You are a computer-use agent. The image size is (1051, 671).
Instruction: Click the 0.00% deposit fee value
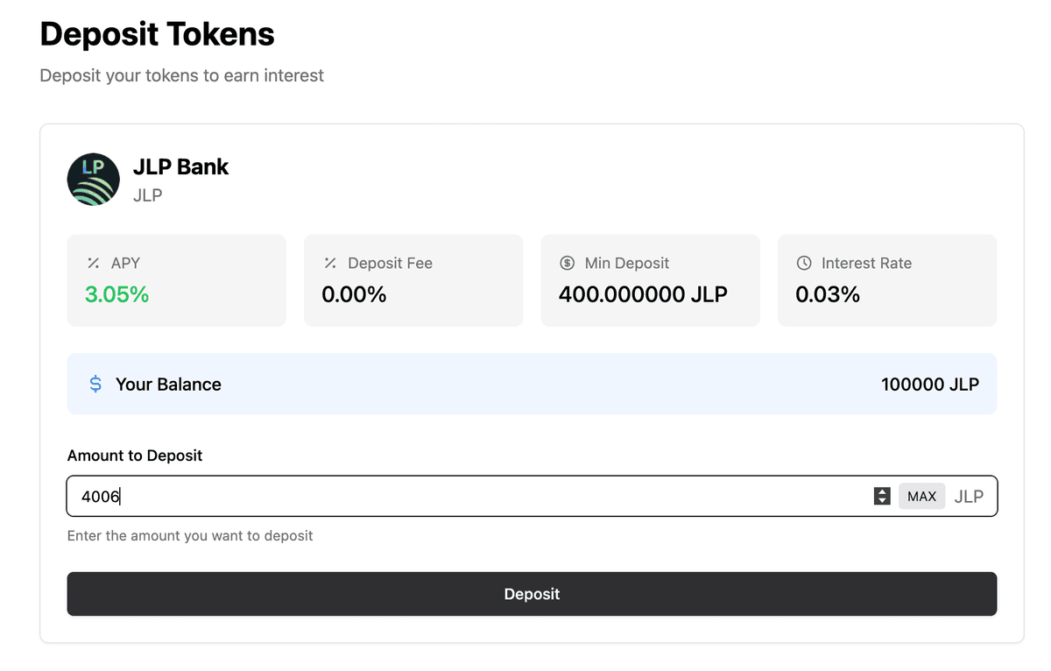pyautogui.click(x=354, y=294)
